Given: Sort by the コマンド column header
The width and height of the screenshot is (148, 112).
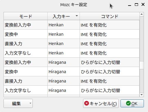Looking at the screenshot, I should tap(110, 16).
